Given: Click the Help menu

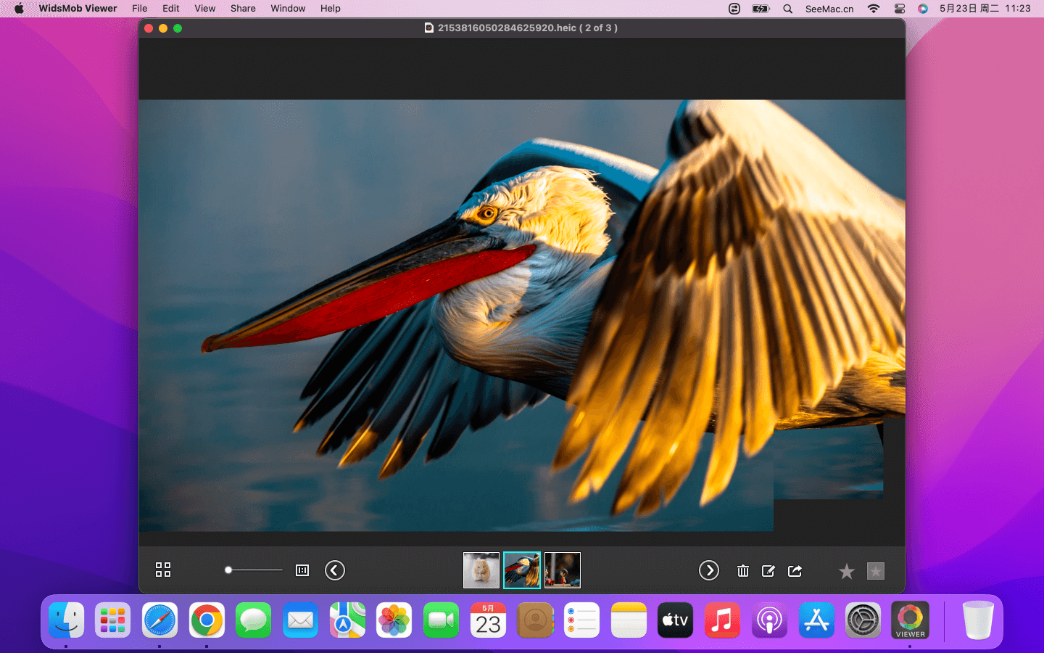Looking at the screenshot, I should pos(331,9).
